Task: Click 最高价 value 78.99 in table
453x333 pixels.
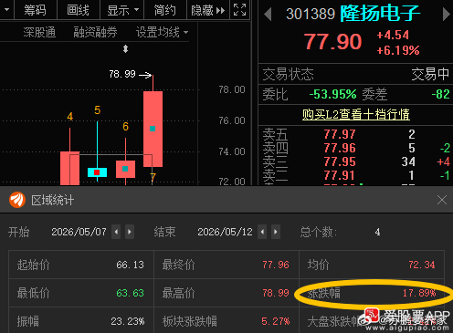Action: 276,293
